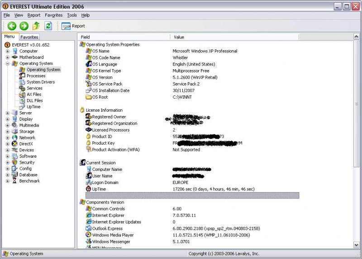Select the Outlook Express row
The height and width of the screenshot is (259, 362).
192,229
